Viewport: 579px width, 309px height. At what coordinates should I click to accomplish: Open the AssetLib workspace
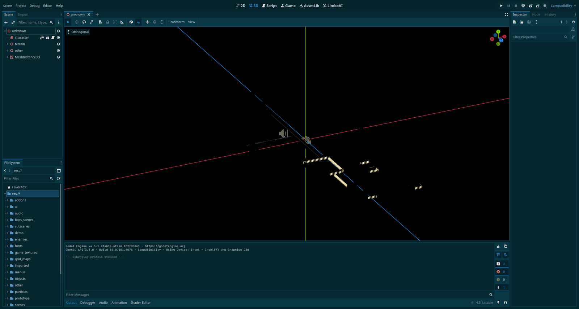click(x=309, y=6)
